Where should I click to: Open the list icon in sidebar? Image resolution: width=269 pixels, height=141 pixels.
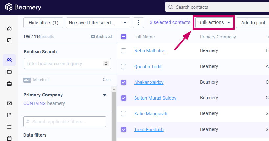[x=9, y=127]
